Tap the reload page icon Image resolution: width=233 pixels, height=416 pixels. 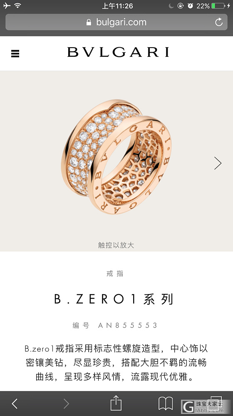pyautogui.click(x=219, y=22)
